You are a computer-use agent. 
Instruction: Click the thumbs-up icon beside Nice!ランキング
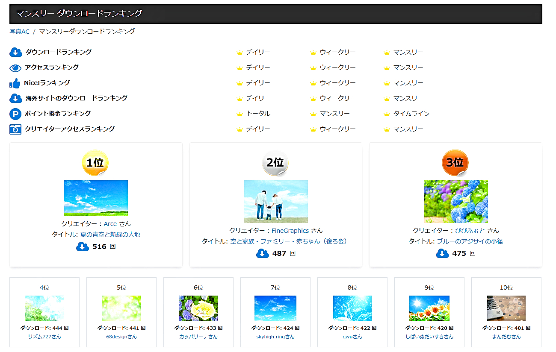point(15,83)
